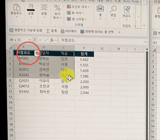Click the left sheet vertical scrollbar track
Viewport: 160px width, 140px height.
[147, 95]
